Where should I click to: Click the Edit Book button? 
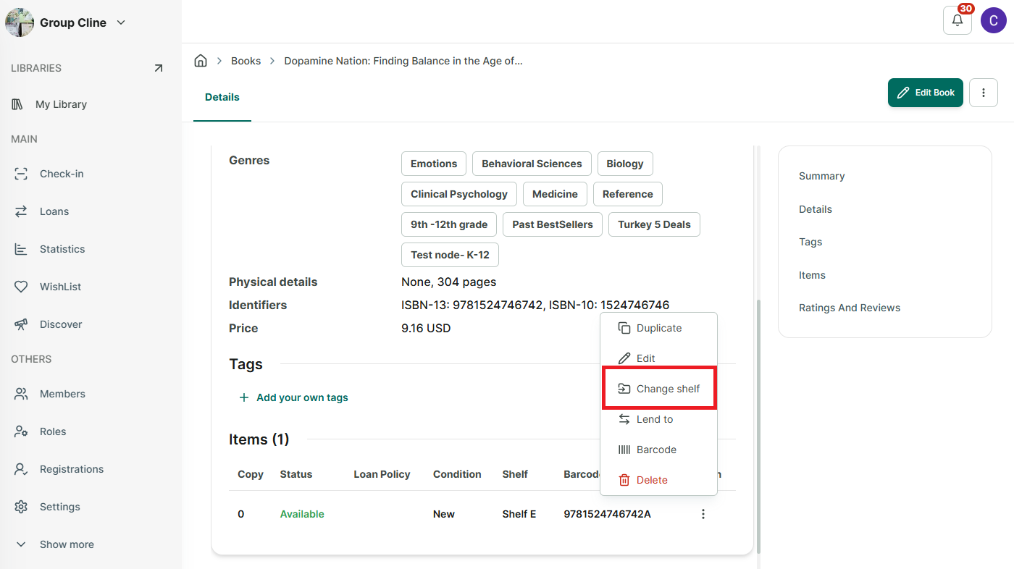click(926, 93)
